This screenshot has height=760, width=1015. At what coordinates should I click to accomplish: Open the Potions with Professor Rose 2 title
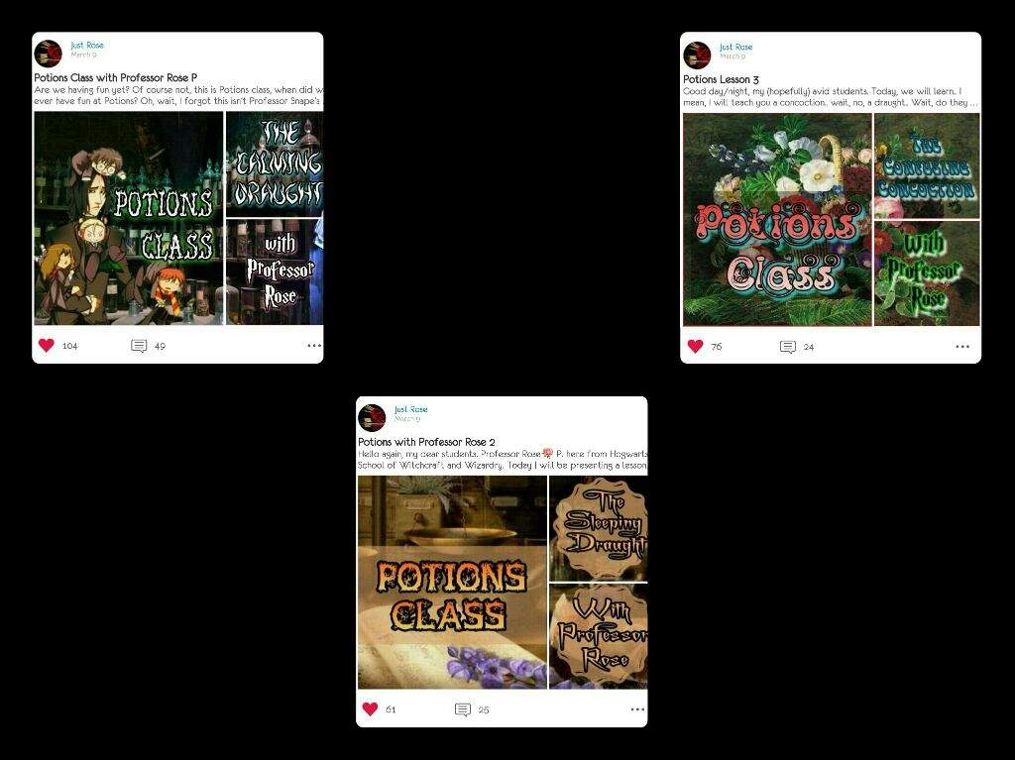click(426, 442)
